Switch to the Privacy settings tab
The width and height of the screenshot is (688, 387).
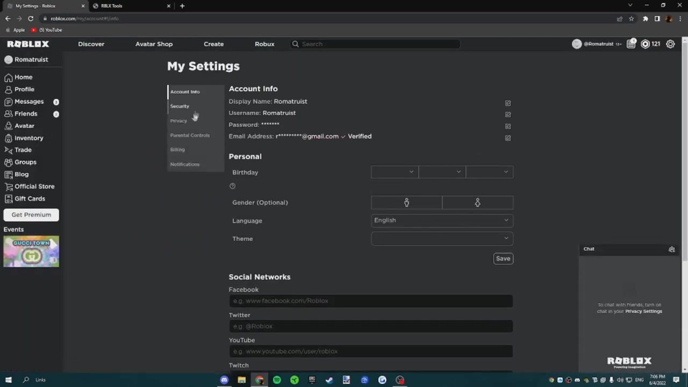pos(196,121)
